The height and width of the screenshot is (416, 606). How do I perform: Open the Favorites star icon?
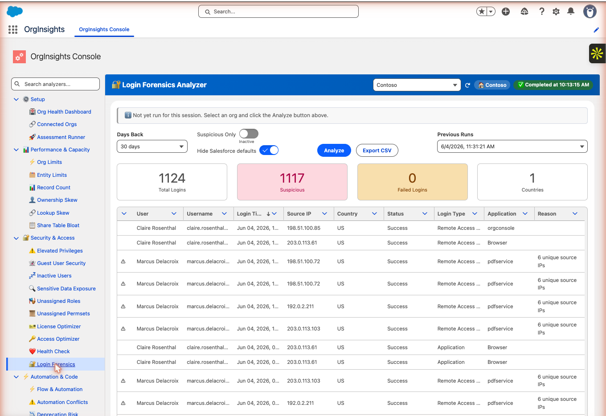[482, 12]
